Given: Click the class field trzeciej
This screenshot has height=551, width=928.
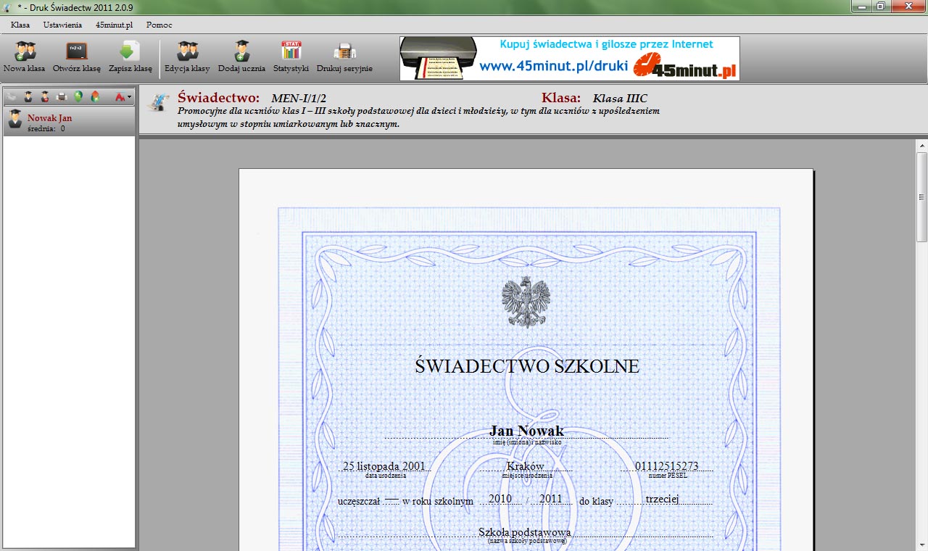Looking at the screenshot, I should [661, 499].
